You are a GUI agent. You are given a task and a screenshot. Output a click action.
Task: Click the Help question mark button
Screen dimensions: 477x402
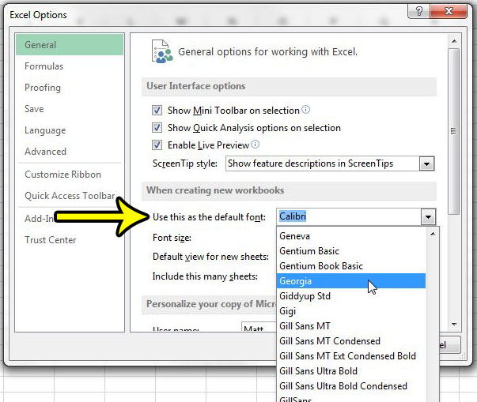(419, 12)
